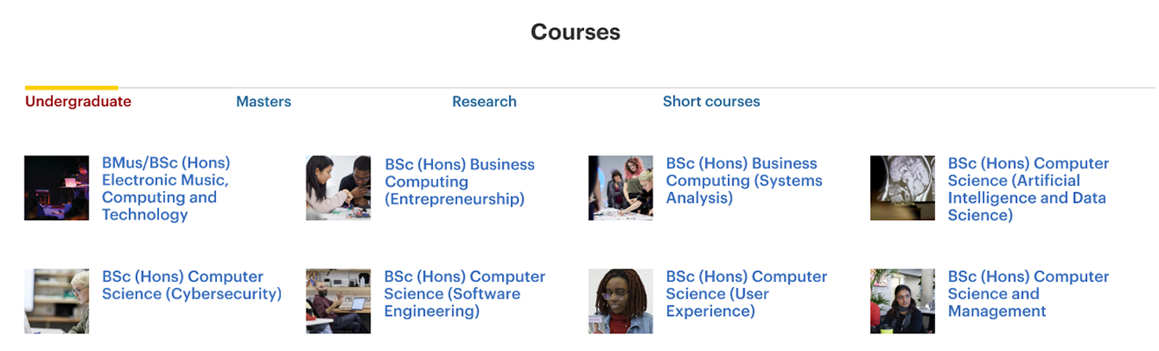Image resolution: width=1159 pixels, height=351 pixels.
Task: Select the Research tab
Action: click(484, 102)
